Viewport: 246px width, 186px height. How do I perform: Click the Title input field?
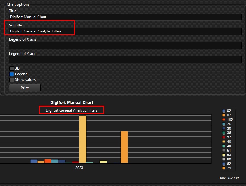[125, 17]
